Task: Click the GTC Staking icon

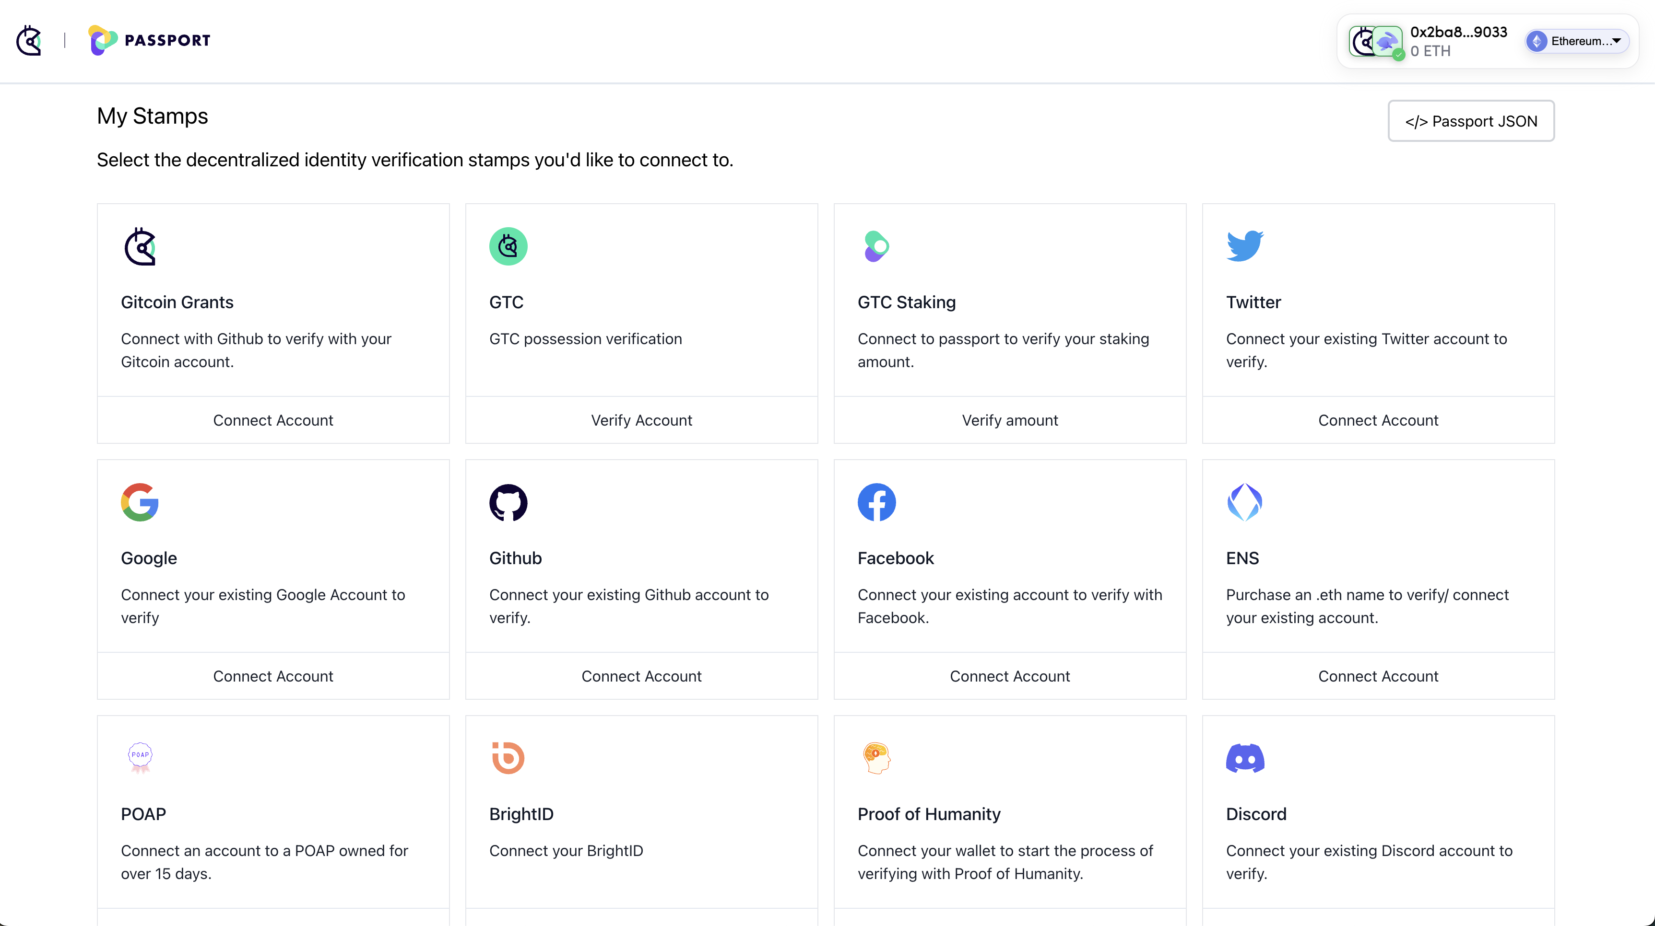Action: tap(876, 246)
